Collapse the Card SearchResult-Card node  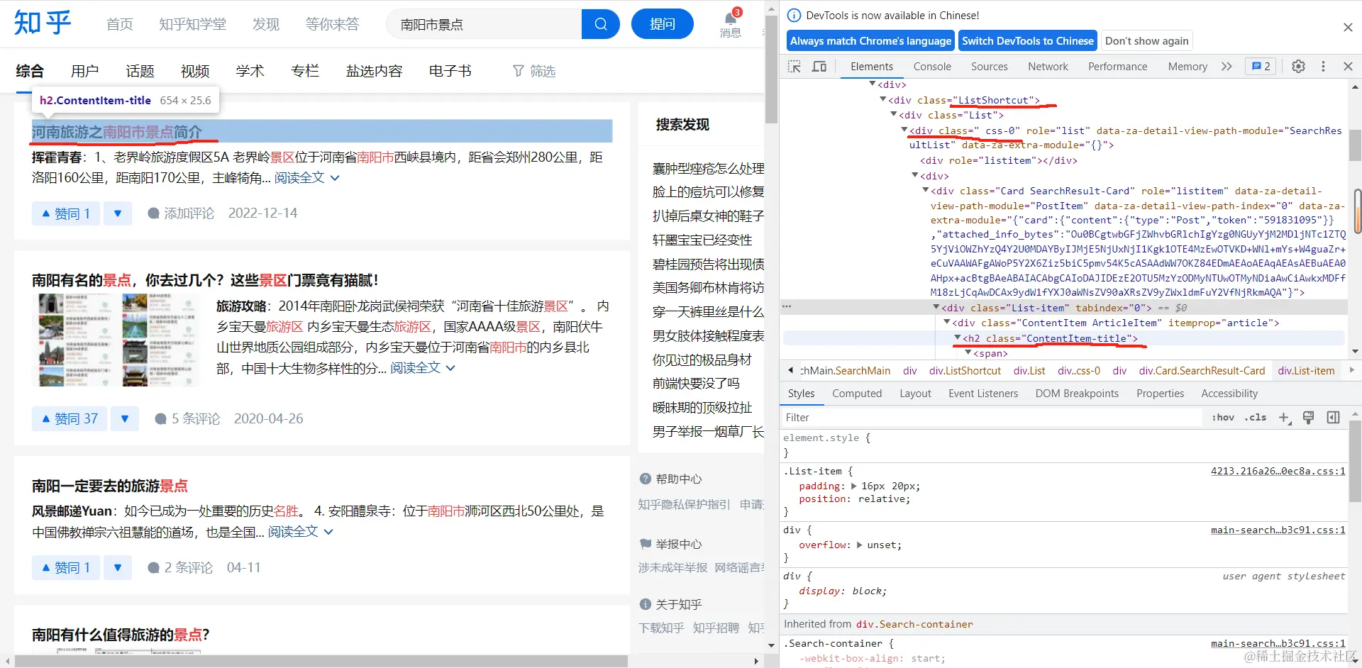tap(925, 191)
